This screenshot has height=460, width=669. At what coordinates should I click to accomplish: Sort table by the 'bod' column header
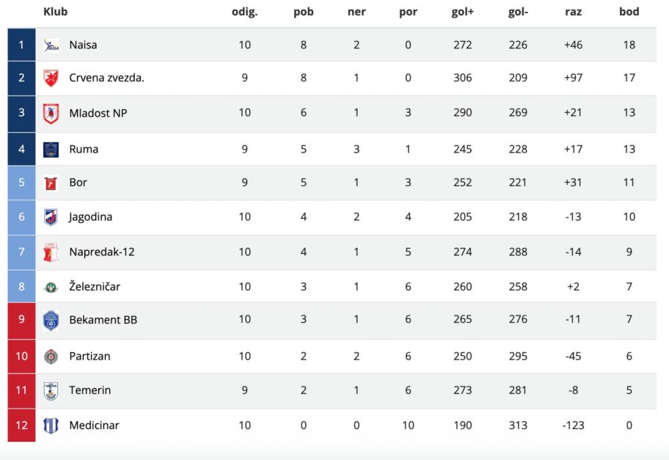(x=629, y=12)
